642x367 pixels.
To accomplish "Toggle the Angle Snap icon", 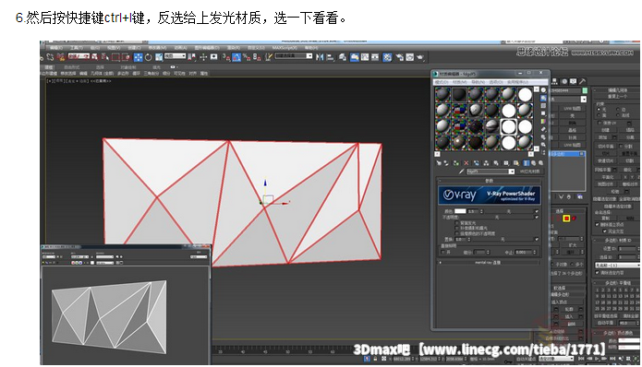I will coord(236,57).
